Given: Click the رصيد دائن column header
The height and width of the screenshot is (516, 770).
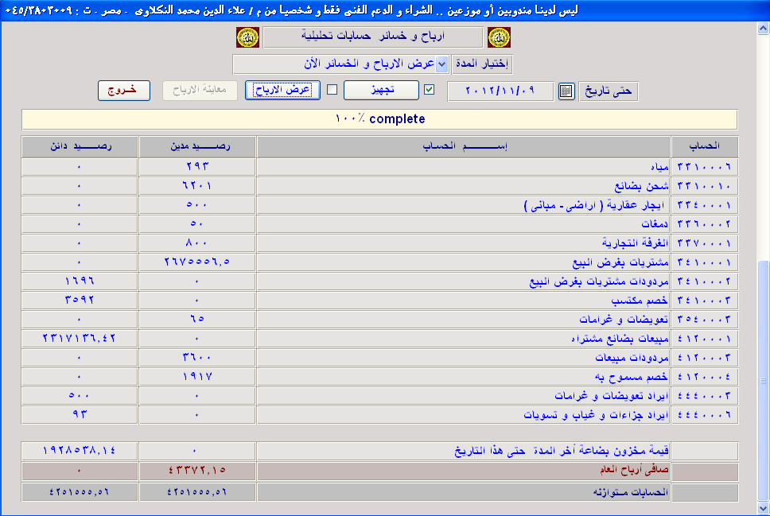Looking at the screenshot, I should coord(80,146).
